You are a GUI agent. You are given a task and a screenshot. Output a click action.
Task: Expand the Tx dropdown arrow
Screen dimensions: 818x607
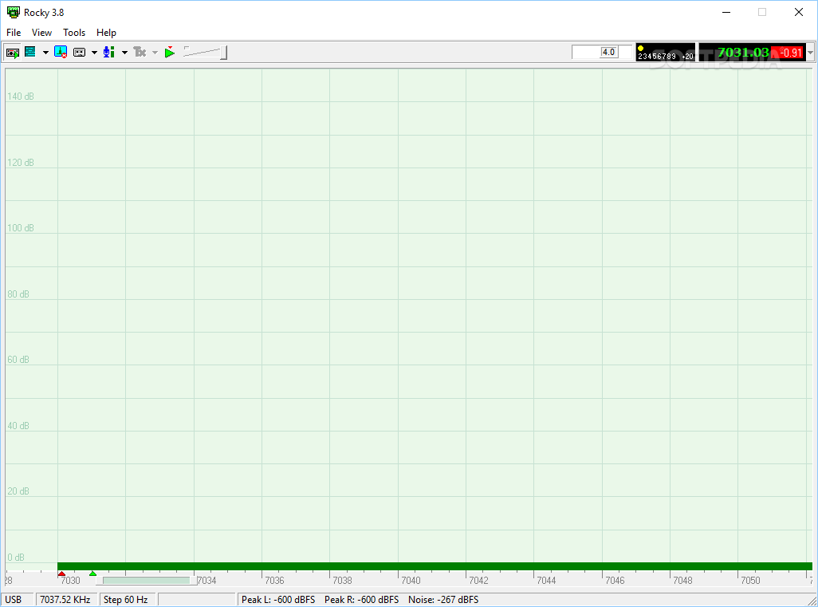tap(155, 52)
